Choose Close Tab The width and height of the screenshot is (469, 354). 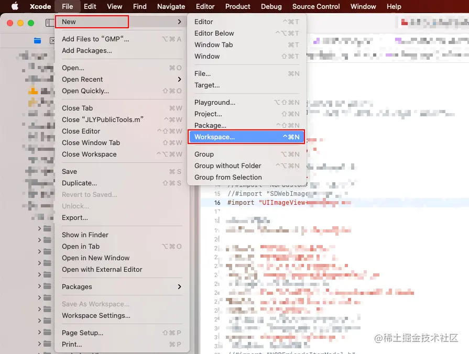coord(122,108)
